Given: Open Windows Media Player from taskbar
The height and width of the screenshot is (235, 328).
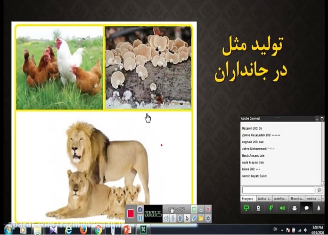Looking at the screenshot, I should 23,230.
